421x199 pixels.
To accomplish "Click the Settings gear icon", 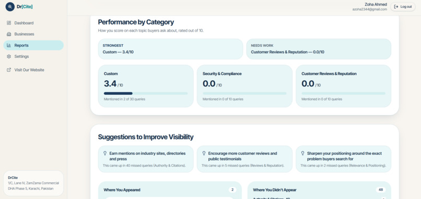I will coord(9,56).
